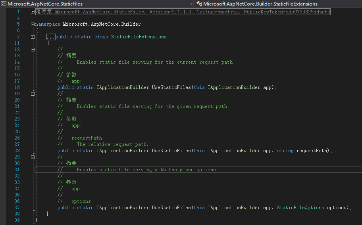Image resolution: width=362 pixels, height=225 pixels.
Task: Collapse the namespace block on line 5
Action: pyautogui.click(x=33, y=24)
